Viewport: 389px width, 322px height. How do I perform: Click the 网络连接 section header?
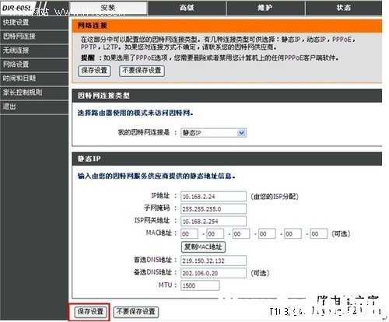[x=227, y=26]
